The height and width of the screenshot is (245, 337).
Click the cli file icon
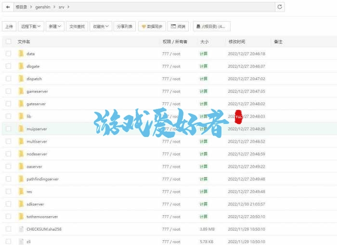point(21,242)
